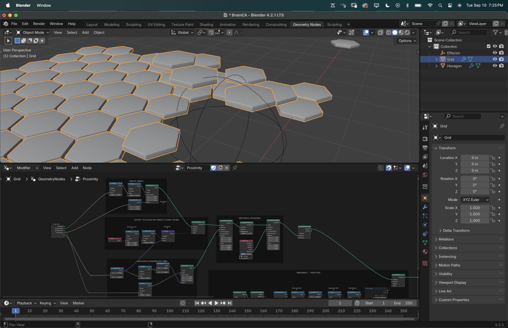Jump to the timeline's end frame

click(x=229, y=303)
